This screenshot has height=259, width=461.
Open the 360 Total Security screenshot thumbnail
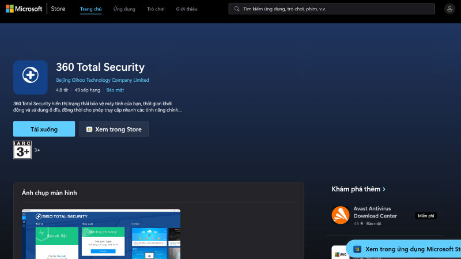101,234
